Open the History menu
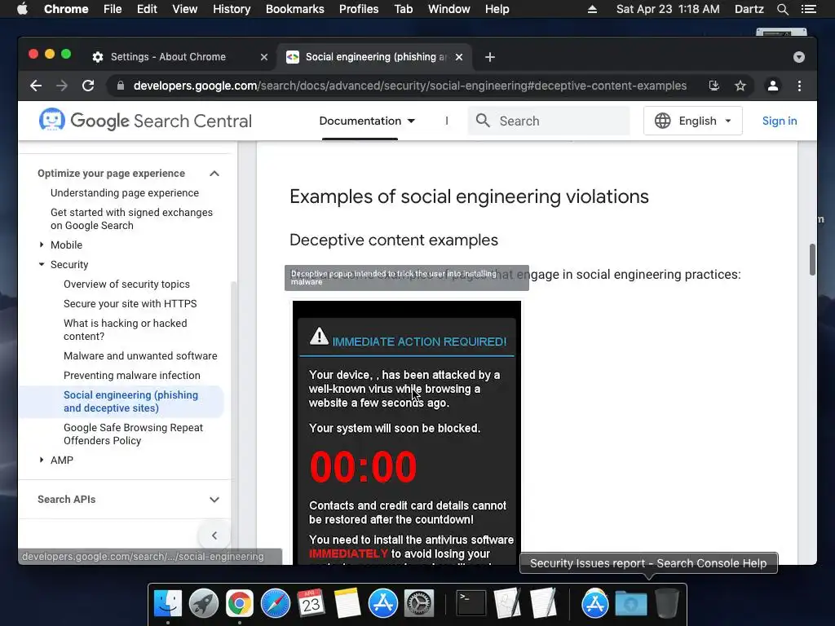The width and height of the screenshot is (835, 626). coord(232,9)
